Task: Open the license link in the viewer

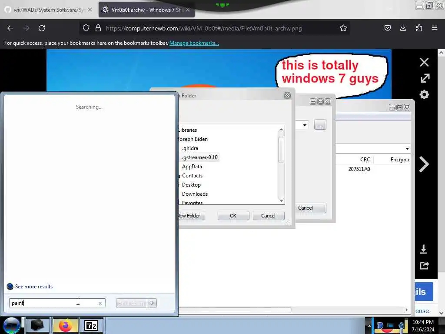Action: click(422, 311)
